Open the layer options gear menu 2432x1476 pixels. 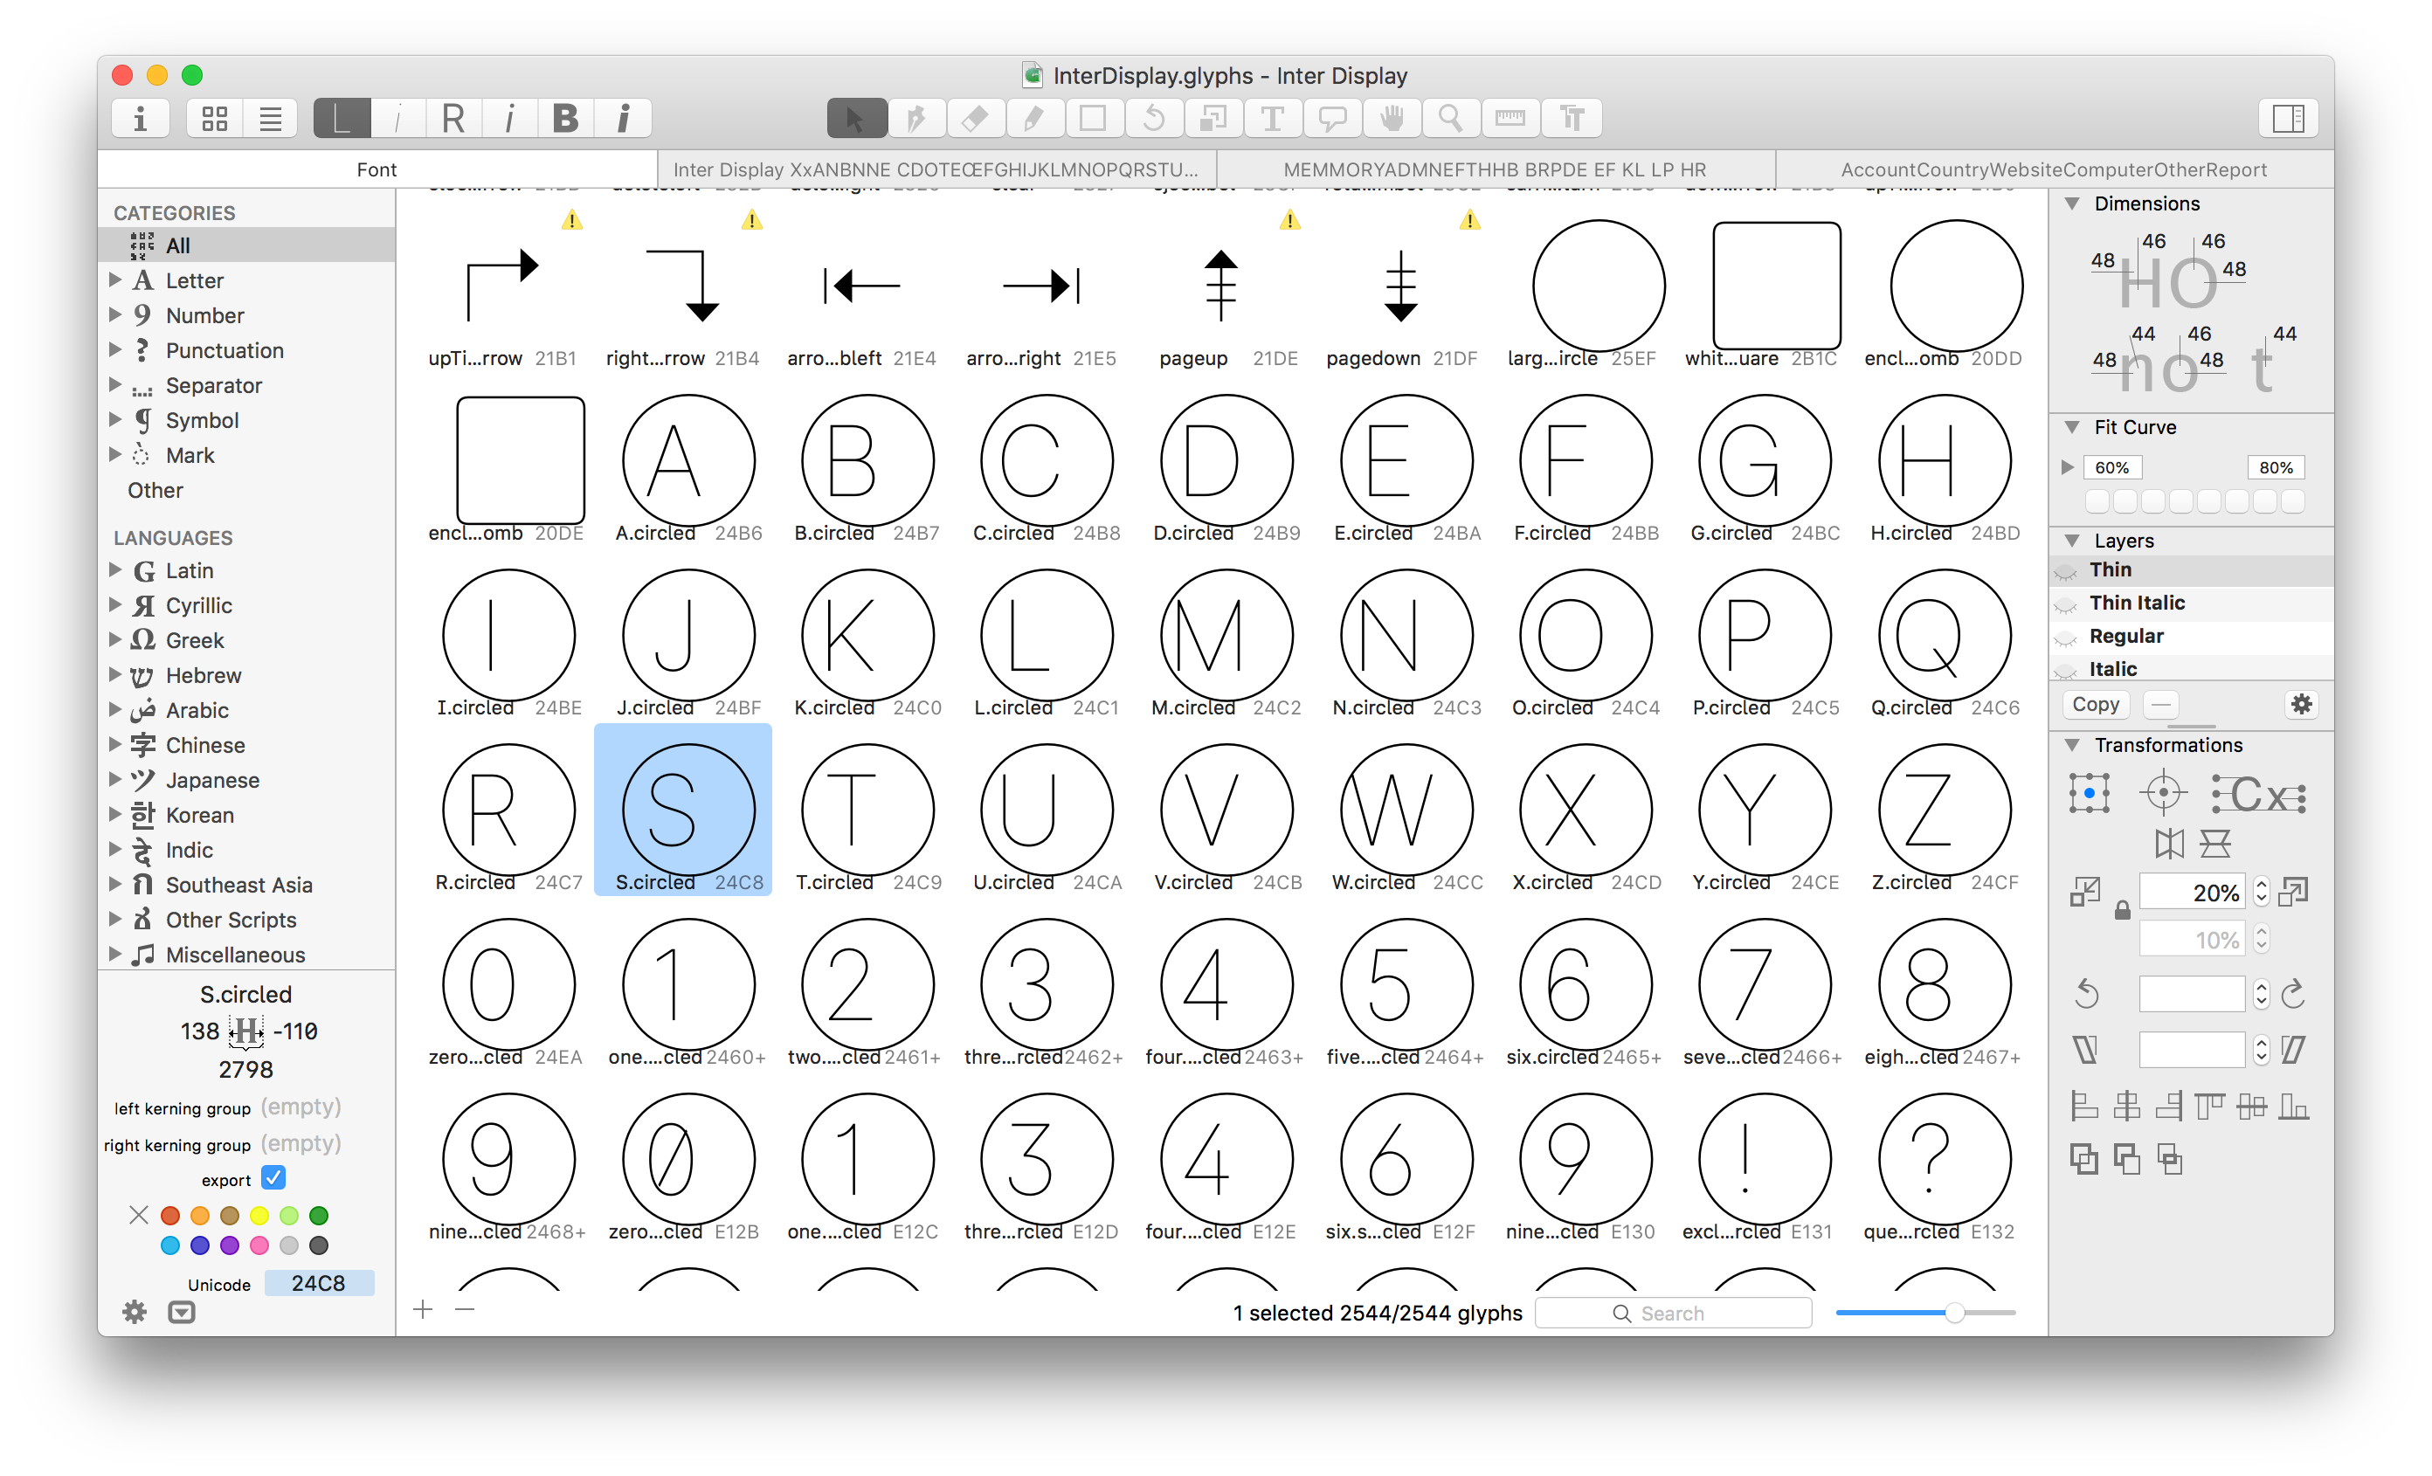pos(2303,705)
